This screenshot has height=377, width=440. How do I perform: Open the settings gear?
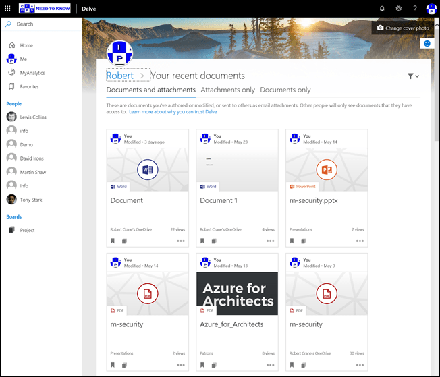(398, 8)
